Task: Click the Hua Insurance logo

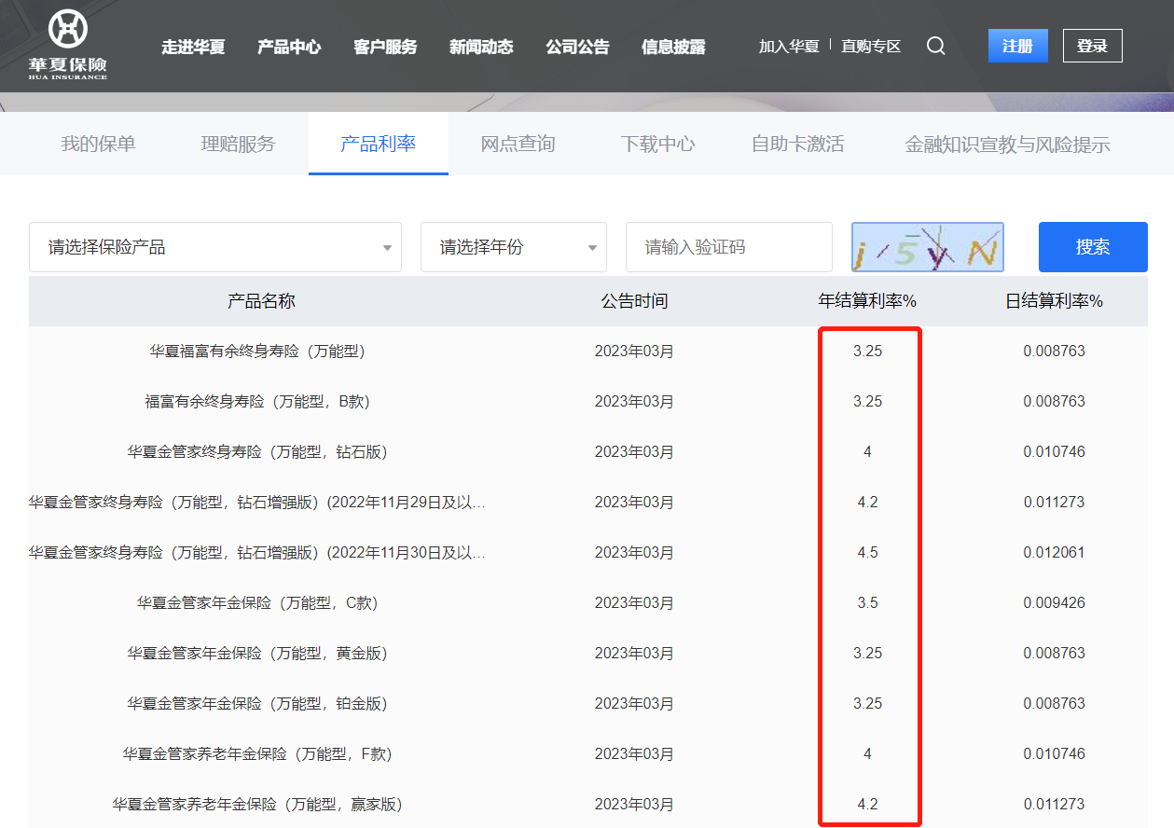Action: coord(67,45)
